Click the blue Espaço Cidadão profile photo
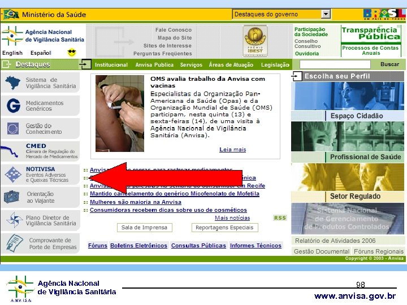Screen dimensions: 407x305 click(x=348, y=96)
